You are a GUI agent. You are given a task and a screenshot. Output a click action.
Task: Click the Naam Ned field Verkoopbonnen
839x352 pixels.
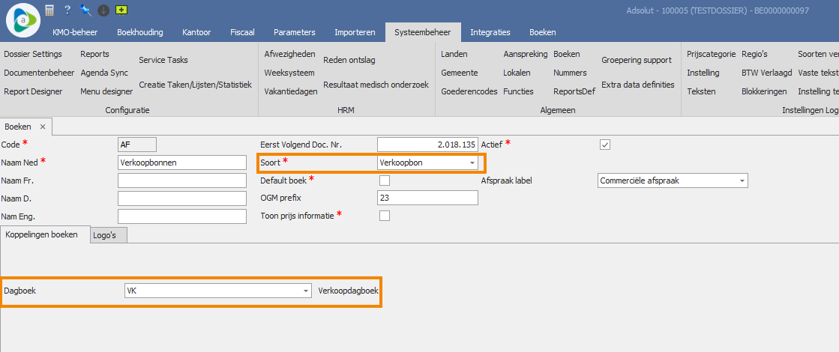[x=182, y=163]
